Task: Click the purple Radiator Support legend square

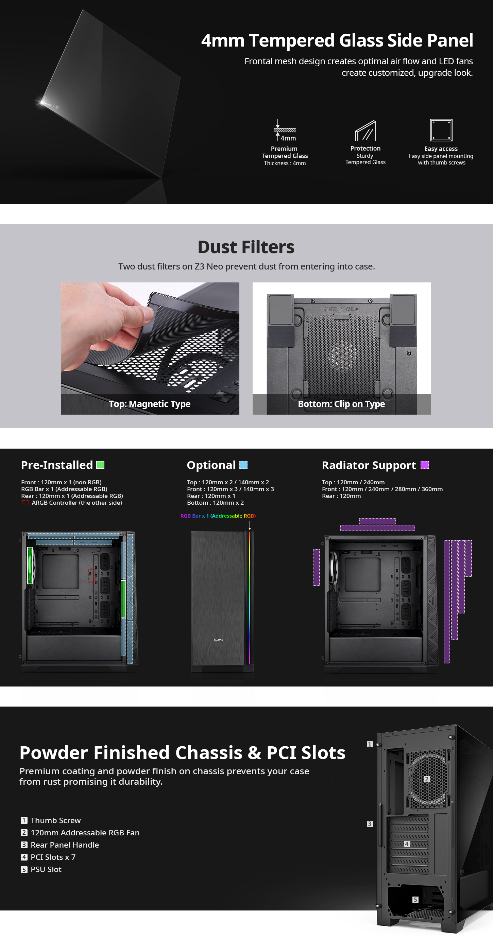Action: pos(425,465)
